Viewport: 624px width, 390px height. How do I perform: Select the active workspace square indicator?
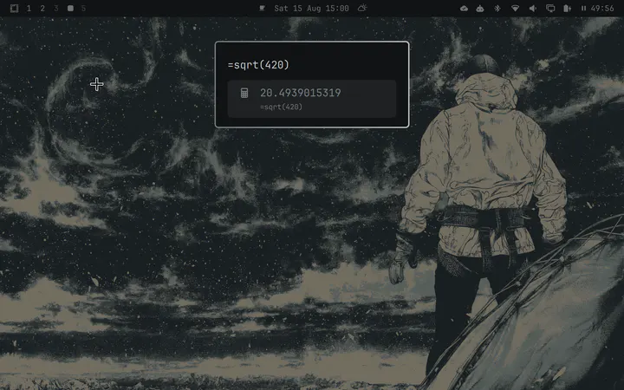(70, 9)
